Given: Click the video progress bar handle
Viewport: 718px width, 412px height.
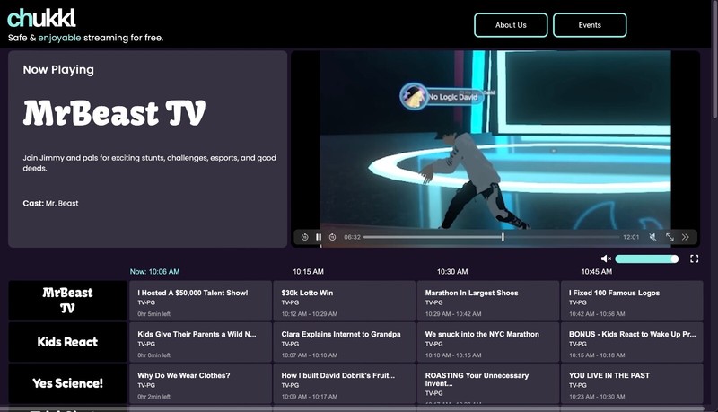Looking at the screenshot, I should 503,237.
